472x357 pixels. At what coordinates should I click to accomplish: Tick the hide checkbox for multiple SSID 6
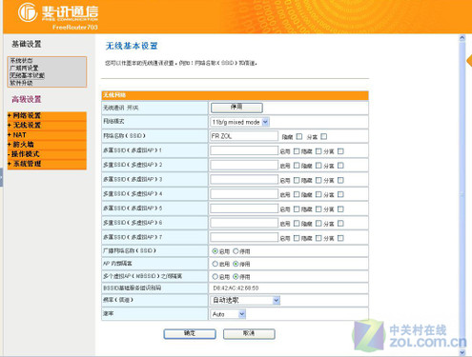(x=318, y=224)
